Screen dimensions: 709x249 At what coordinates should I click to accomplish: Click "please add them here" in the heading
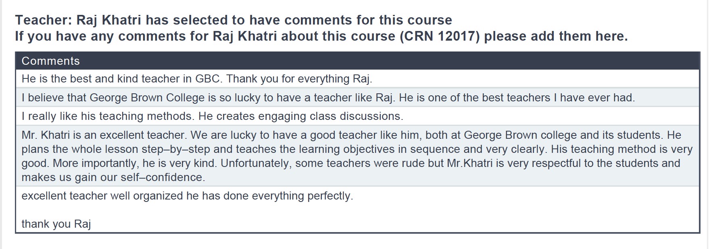coord(555,36)
